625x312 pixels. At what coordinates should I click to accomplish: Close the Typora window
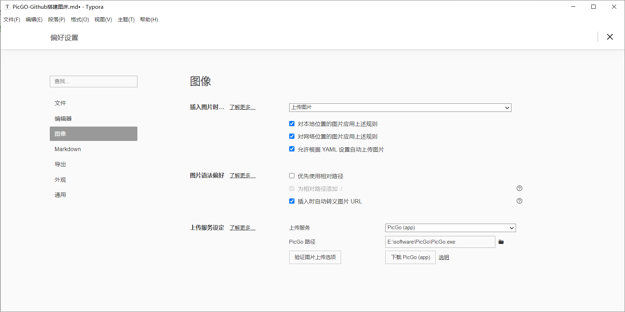(614, 7)
